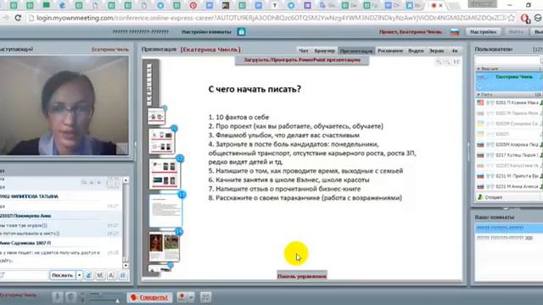543x305 pixels.
Task: Open the red extension icon in Chrome toolbar
Action: point(525,18)
